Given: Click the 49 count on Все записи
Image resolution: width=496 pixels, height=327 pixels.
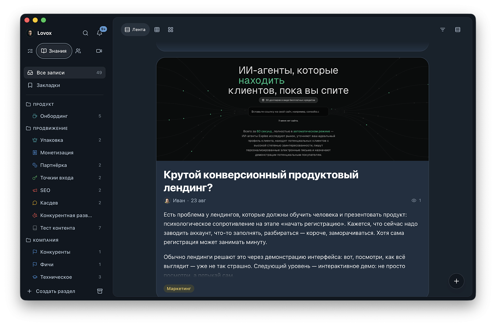Looking at the screenshot, I should (99, 73).
